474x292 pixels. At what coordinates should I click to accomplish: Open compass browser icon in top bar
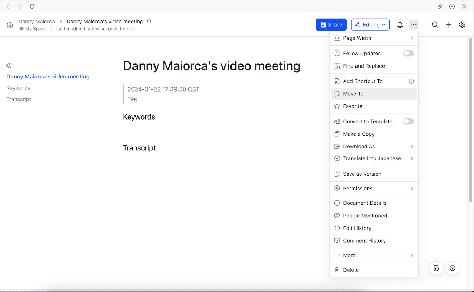click(452, 6)
